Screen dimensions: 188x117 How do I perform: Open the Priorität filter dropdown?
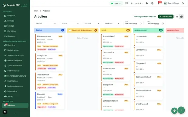pyautogui.click(x=92, y=24)
